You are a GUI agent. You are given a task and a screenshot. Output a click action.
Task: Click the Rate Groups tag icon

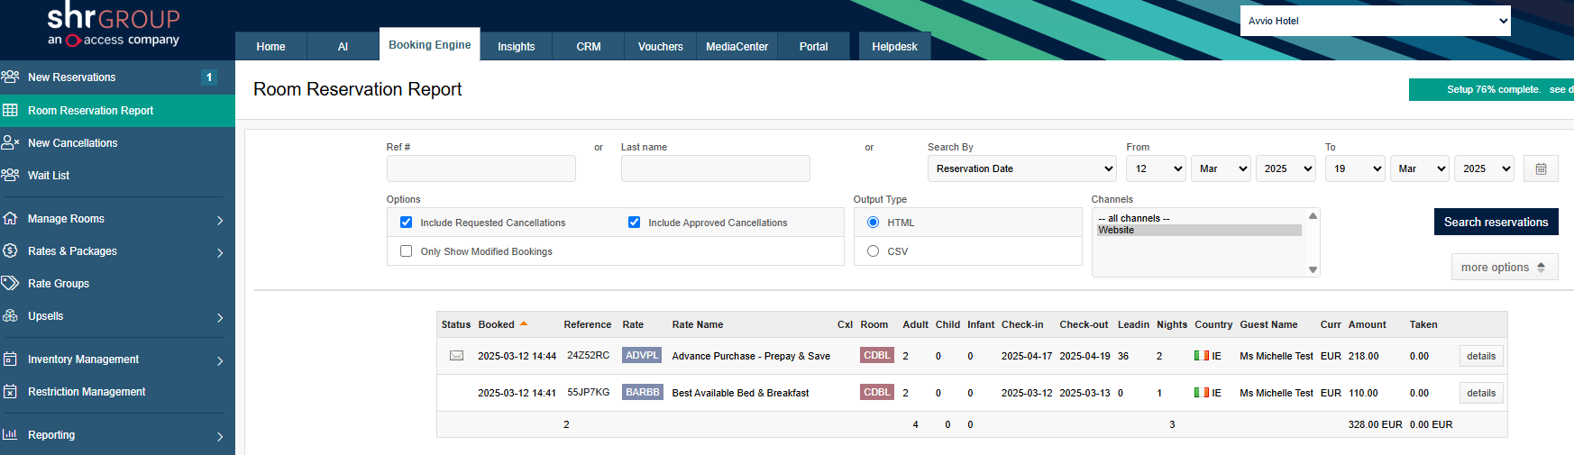pos(11,283)
